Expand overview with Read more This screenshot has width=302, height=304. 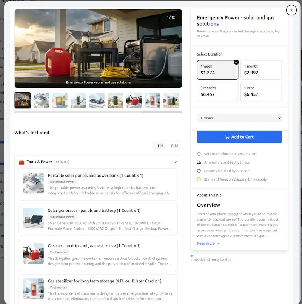(208, 244)
